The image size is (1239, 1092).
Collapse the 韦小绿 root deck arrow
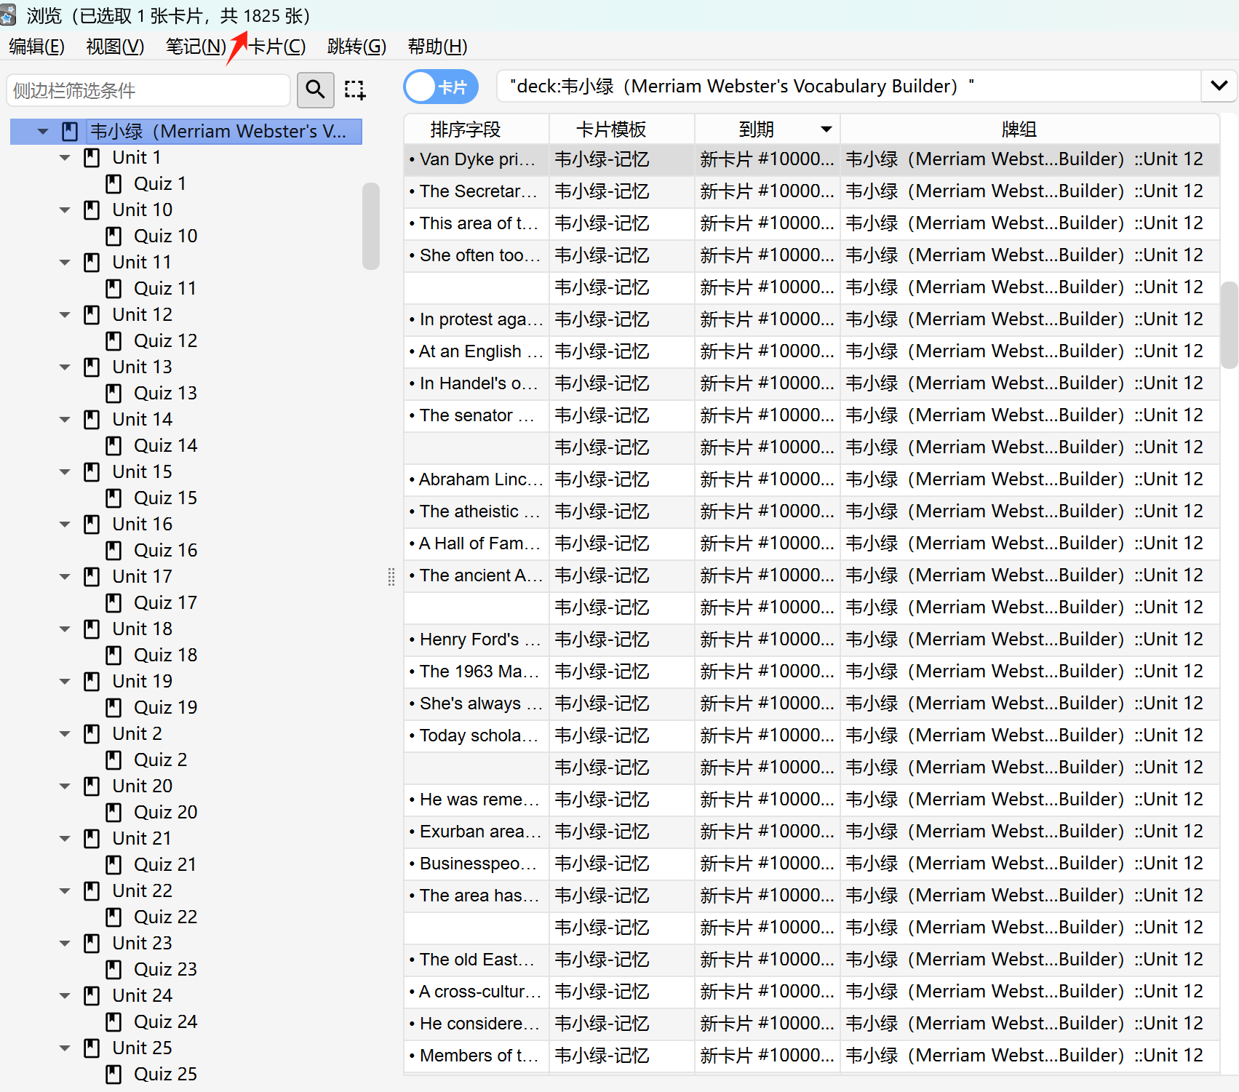coord(43,132)
